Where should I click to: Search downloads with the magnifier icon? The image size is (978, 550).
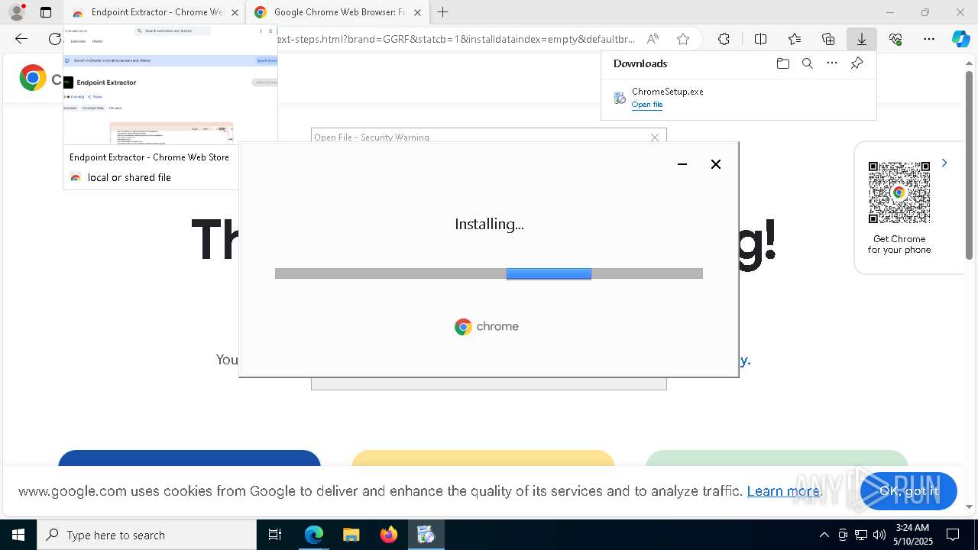point(807,63)
